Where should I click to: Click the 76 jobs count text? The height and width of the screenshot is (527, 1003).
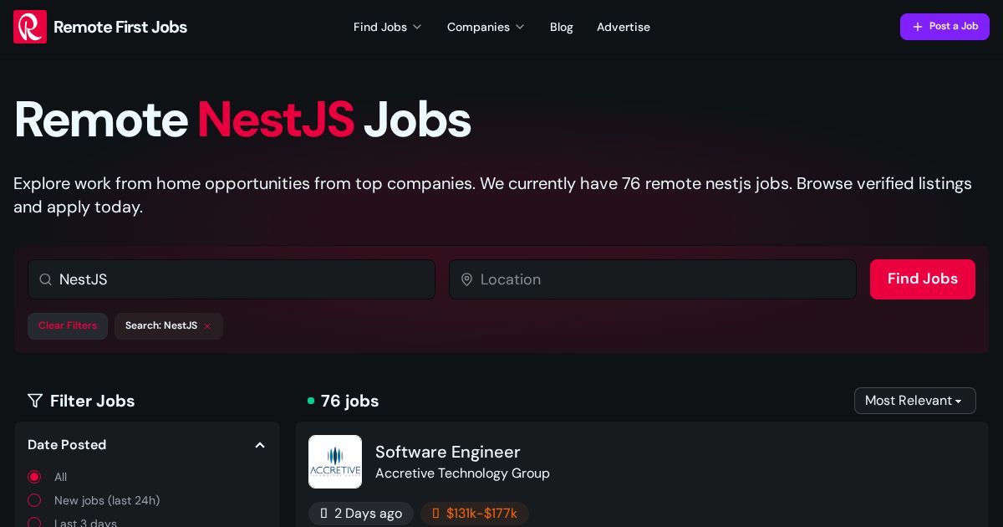click(x=350, y=401)
